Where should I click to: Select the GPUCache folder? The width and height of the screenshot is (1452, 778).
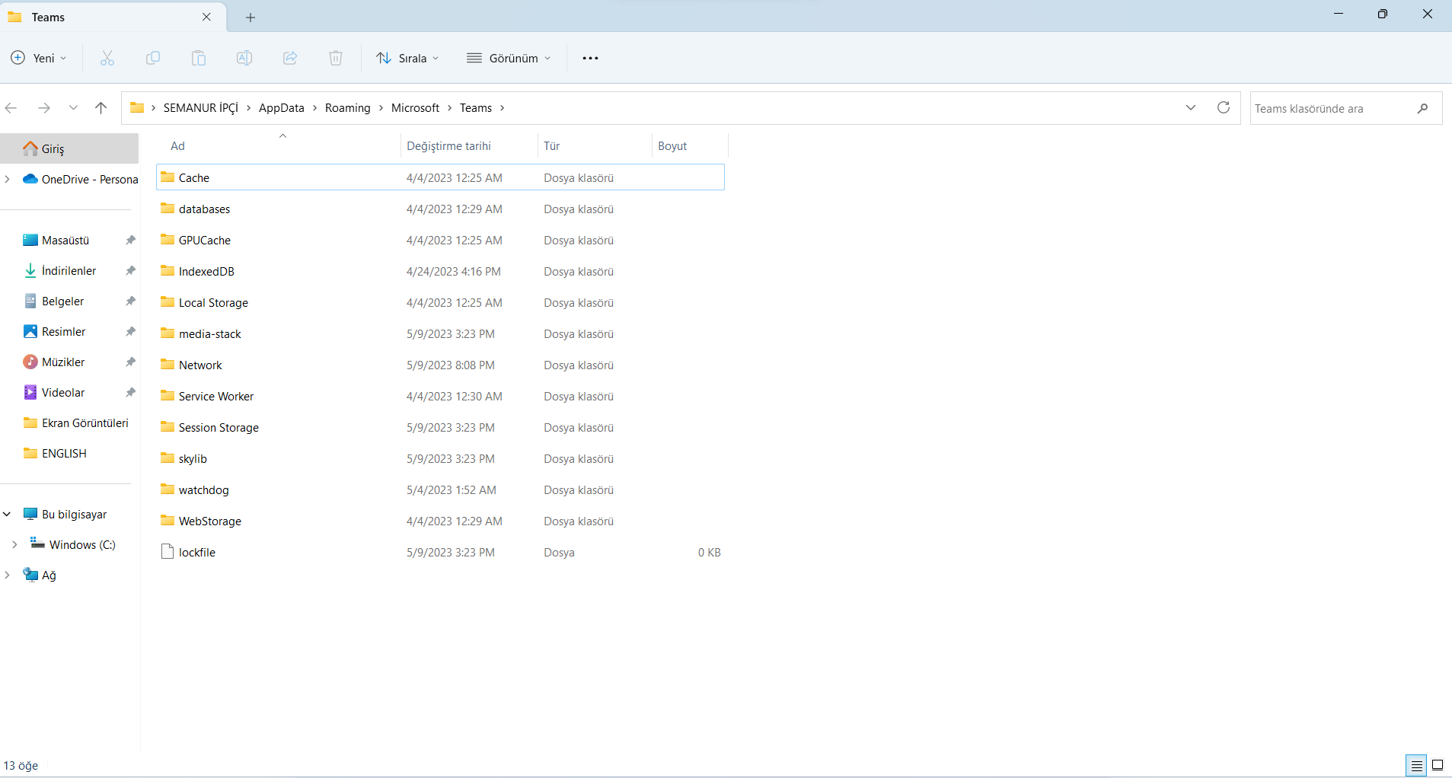[440, 240]
